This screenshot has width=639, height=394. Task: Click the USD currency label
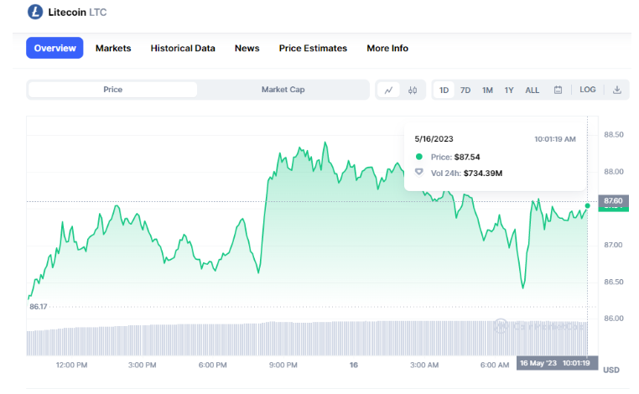tap(611, 370)
